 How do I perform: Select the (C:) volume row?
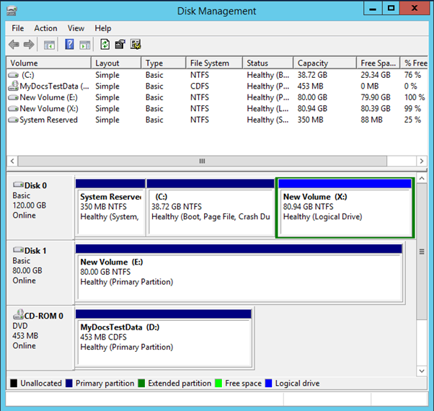[217, 75]
